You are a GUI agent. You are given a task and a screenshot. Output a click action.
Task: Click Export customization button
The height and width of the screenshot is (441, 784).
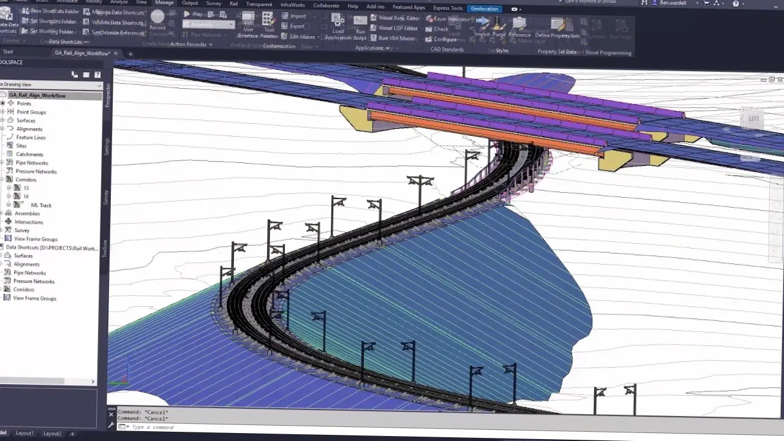coord(293,26)
